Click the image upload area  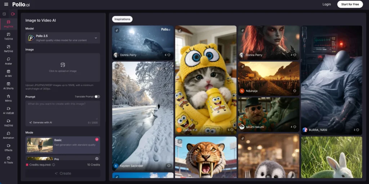tap(63, 67)
